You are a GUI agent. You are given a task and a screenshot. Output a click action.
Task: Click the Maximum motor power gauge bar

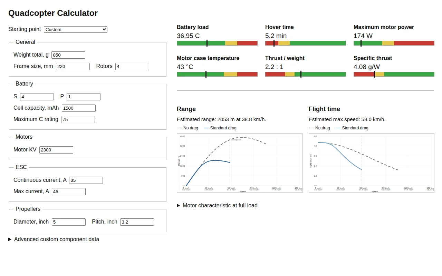pos(394,43)
